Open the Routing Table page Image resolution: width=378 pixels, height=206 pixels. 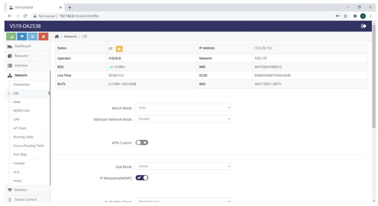coord(23,137)
